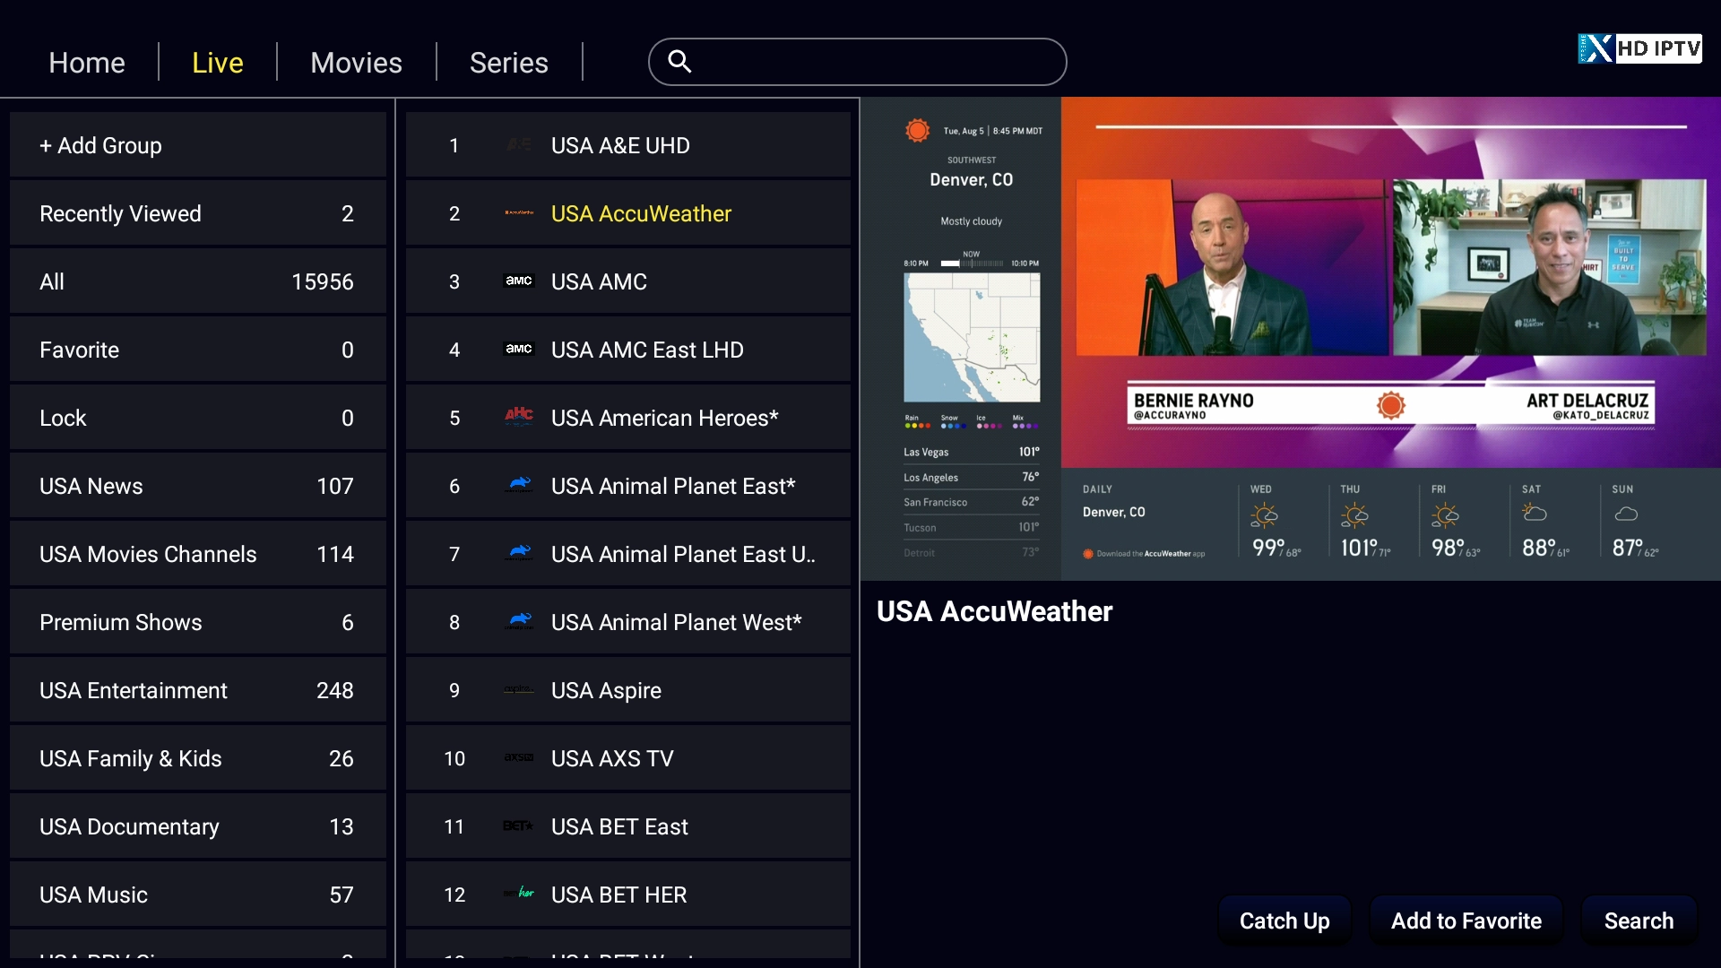
Task: Click the A&E logo on channel 1
Action: 519,144
